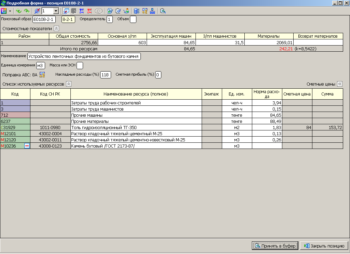
Task: Select the Прочие материалы row
Action: [x=172, y=122]
